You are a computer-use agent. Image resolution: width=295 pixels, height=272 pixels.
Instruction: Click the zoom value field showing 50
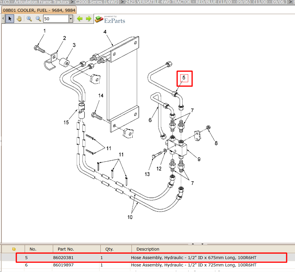pos(56,18)
